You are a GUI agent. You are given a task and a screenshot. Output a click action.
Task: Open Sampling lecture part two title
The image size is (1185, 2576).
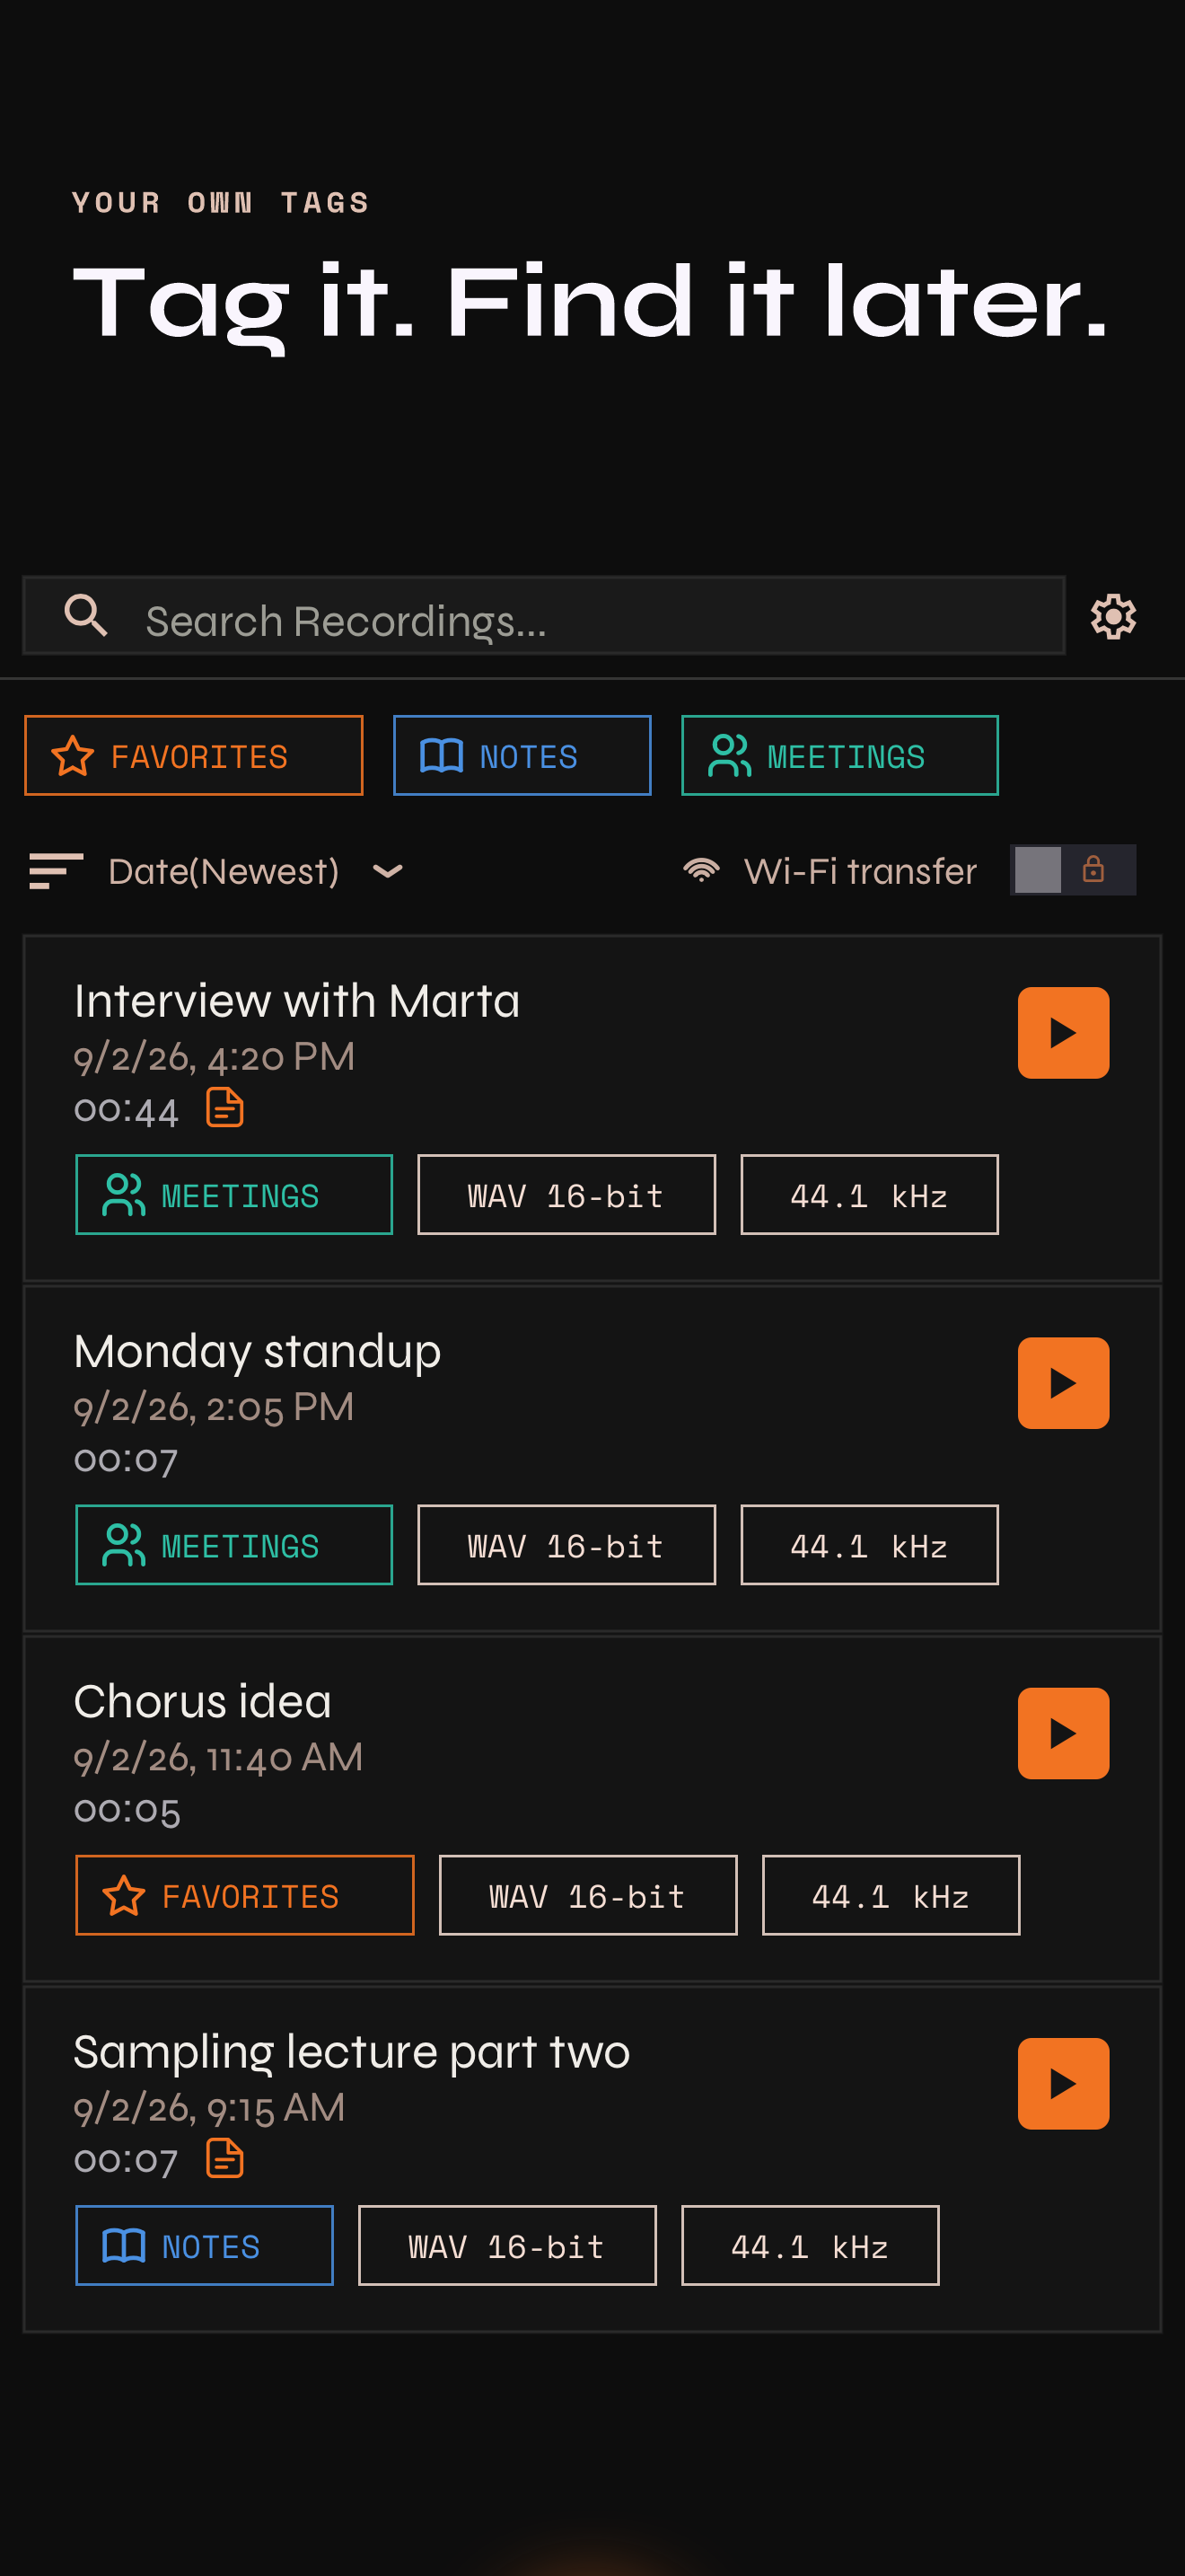point(352,2053)
